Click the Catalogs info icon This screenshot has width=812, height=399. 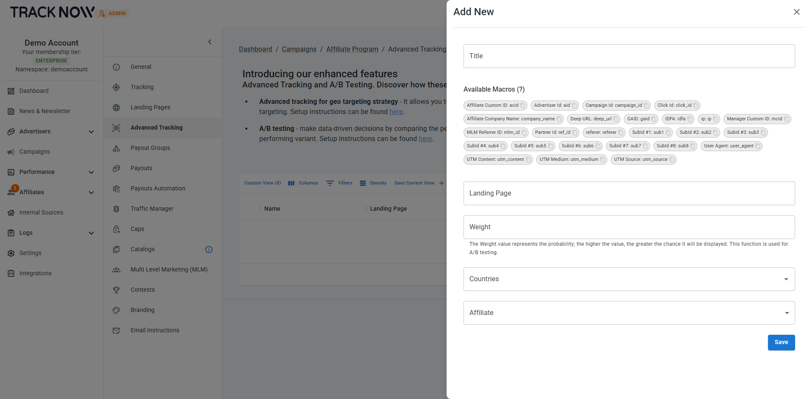209,250
